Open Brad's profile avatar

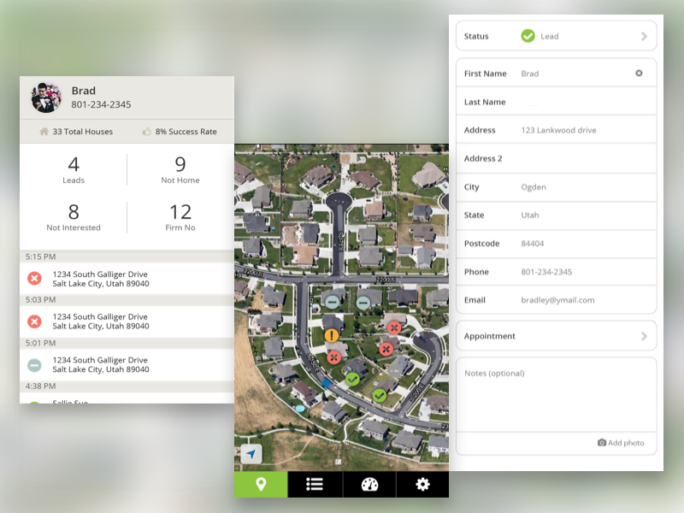pyautogui.click(x=46, y=97)
